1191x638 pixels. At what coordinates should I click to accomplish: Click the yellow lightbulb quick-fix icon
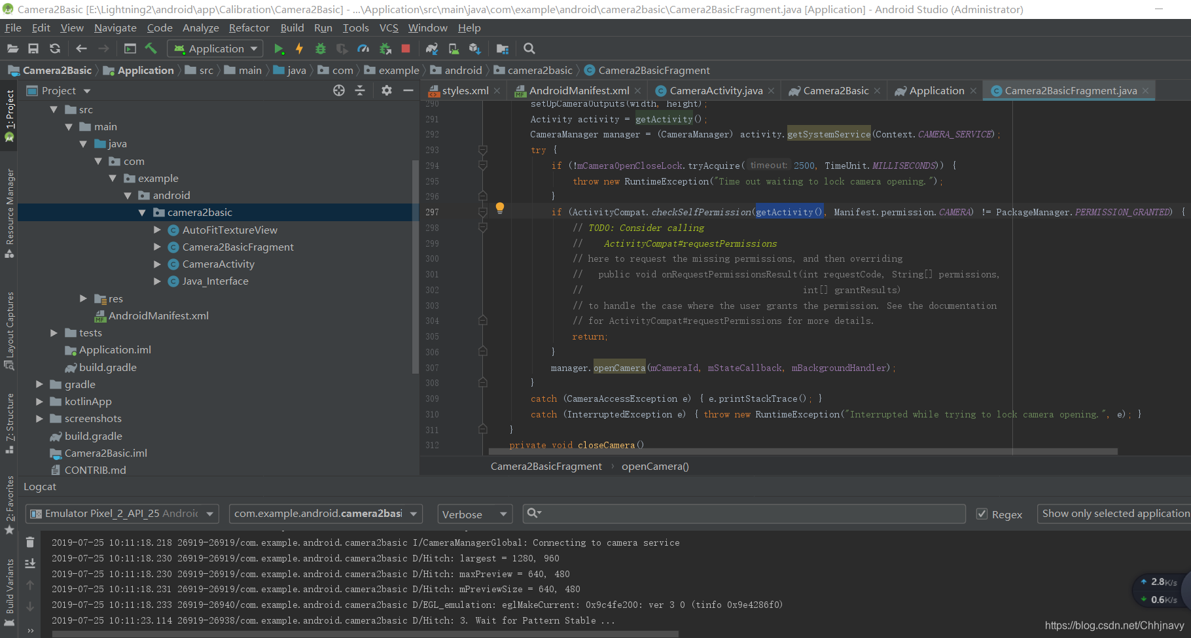pos(500,208)
